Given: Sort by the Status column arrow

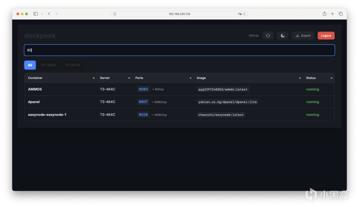Looking at the screenshot, I should (x=332, y=78).
